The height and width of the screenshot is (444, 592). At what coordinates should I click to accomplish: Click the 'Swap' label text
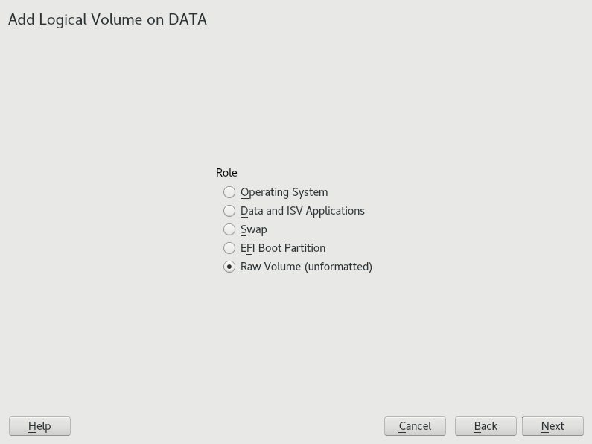tap(254, 229)
